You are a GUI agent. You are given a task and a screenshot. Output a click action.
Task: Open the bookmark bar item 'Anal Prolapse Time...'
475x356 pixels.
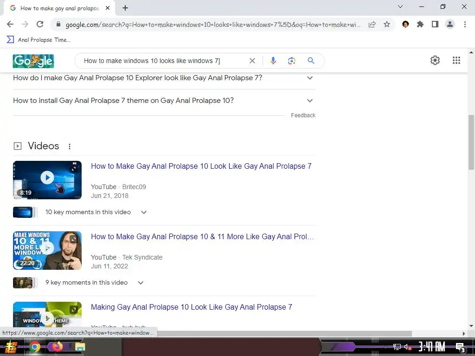tap(39, 40)
